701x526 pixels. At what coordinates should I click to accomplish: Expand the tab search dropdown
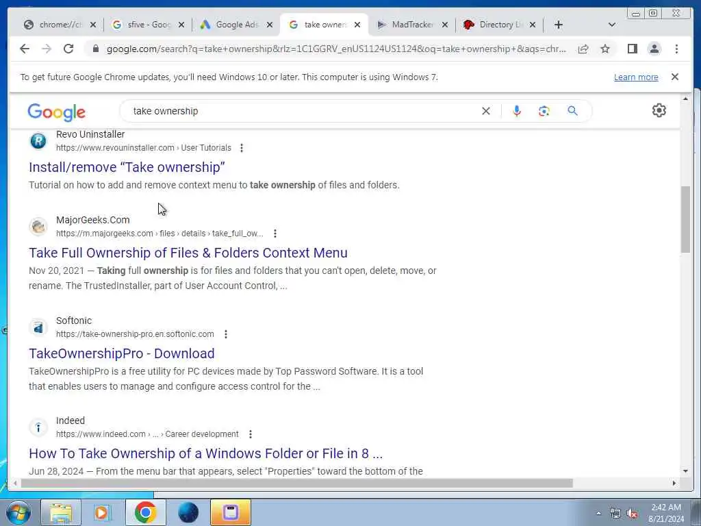(x=612, y=25)
